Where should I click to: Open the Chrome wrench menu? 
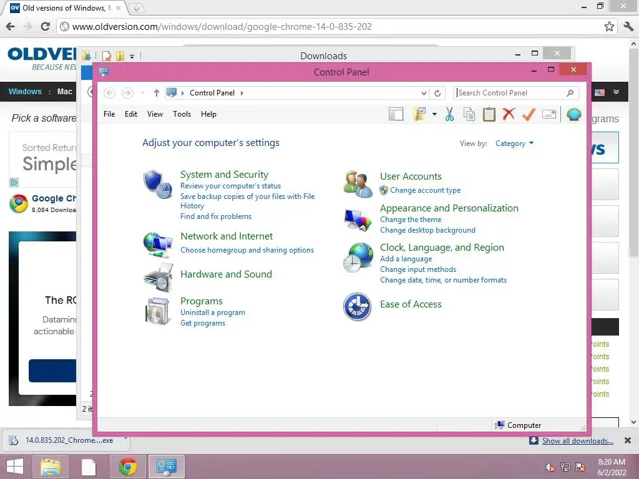pos(628,26)
